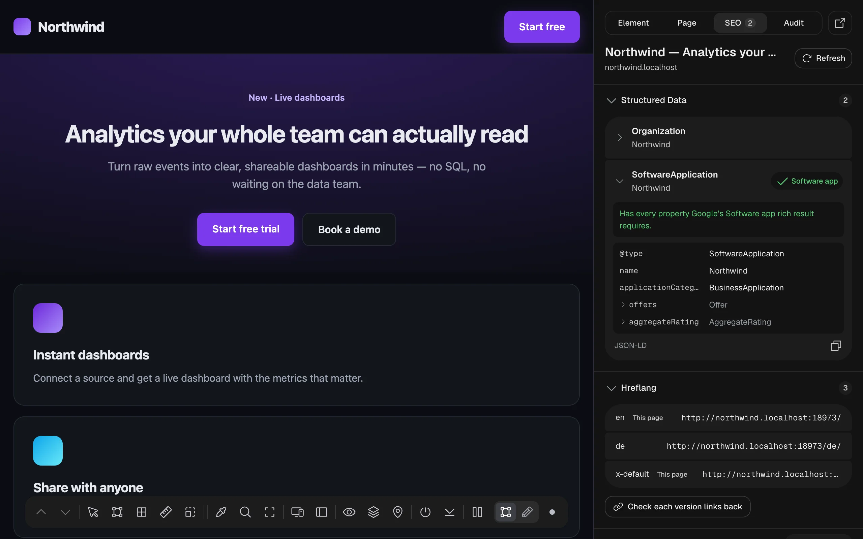This screenshot has width=863, height=539.
Task: Open the stacked layers icon
Action: (x=374, y=512)
